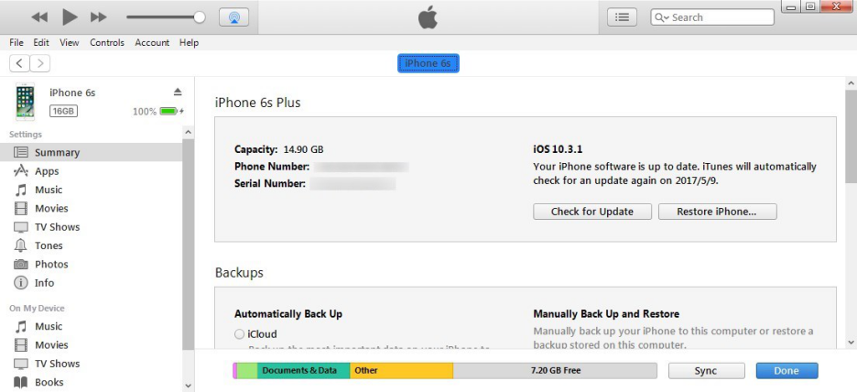Select the Photos camera icon
This screenshot has height=392, width=857.
point(21,264)
